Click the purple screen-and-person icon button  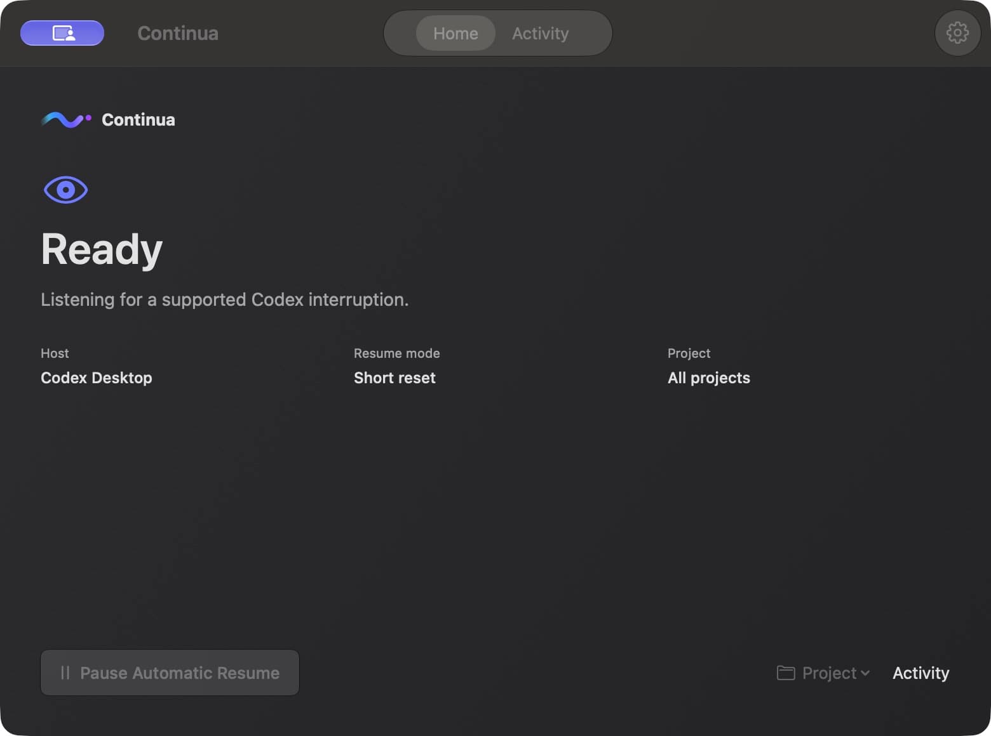coord(62,33)
